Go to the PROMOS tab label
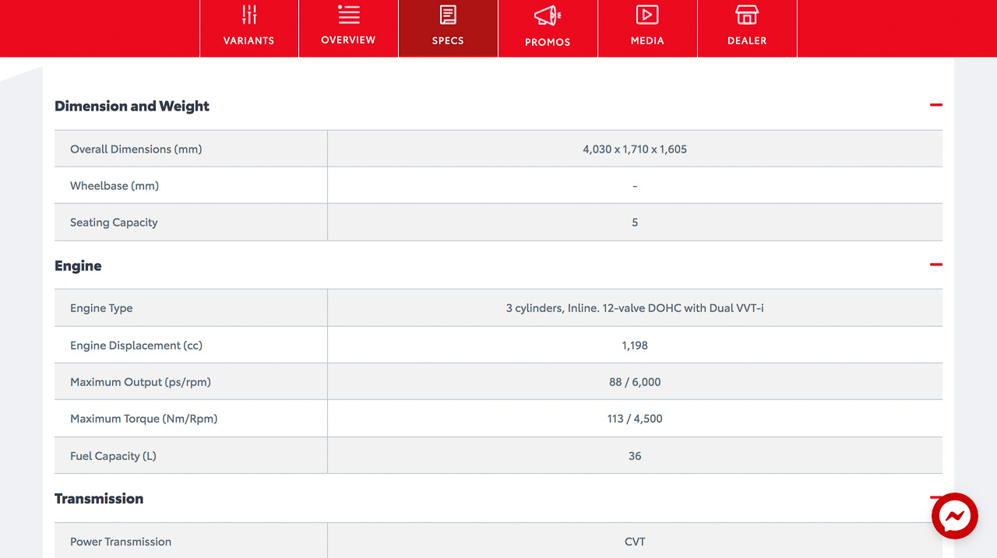Viewport: 997px width, 558px height. (548, 42)
